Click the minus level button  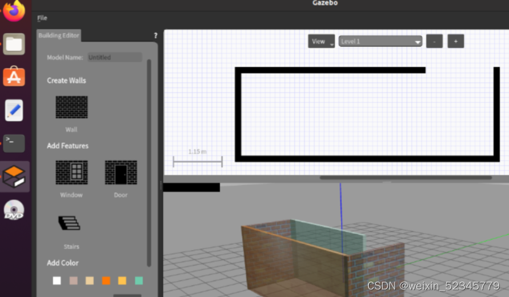coord(434,41)
